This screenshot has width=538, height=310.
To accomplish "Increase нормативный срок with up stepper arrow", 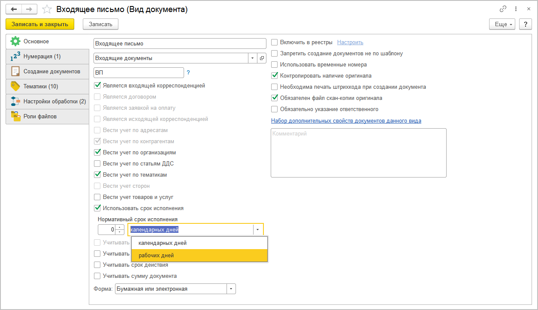I will [x=120, y=227].
